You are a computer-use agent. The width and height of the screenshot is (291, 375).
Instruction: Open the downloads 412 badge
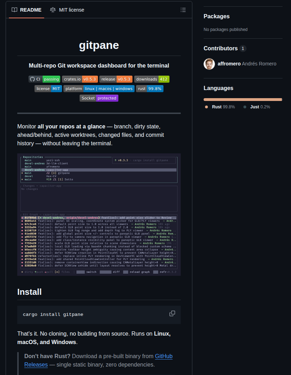pos(152,79)
